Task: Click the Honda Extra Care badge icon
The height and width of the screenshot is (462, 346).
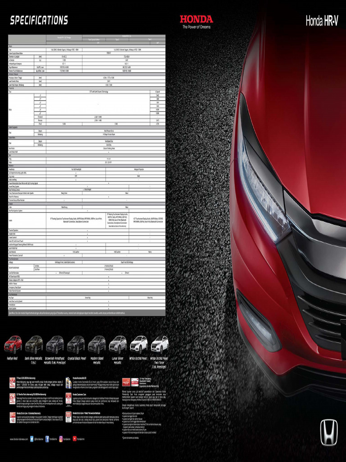Action: (x=12, y=417)
